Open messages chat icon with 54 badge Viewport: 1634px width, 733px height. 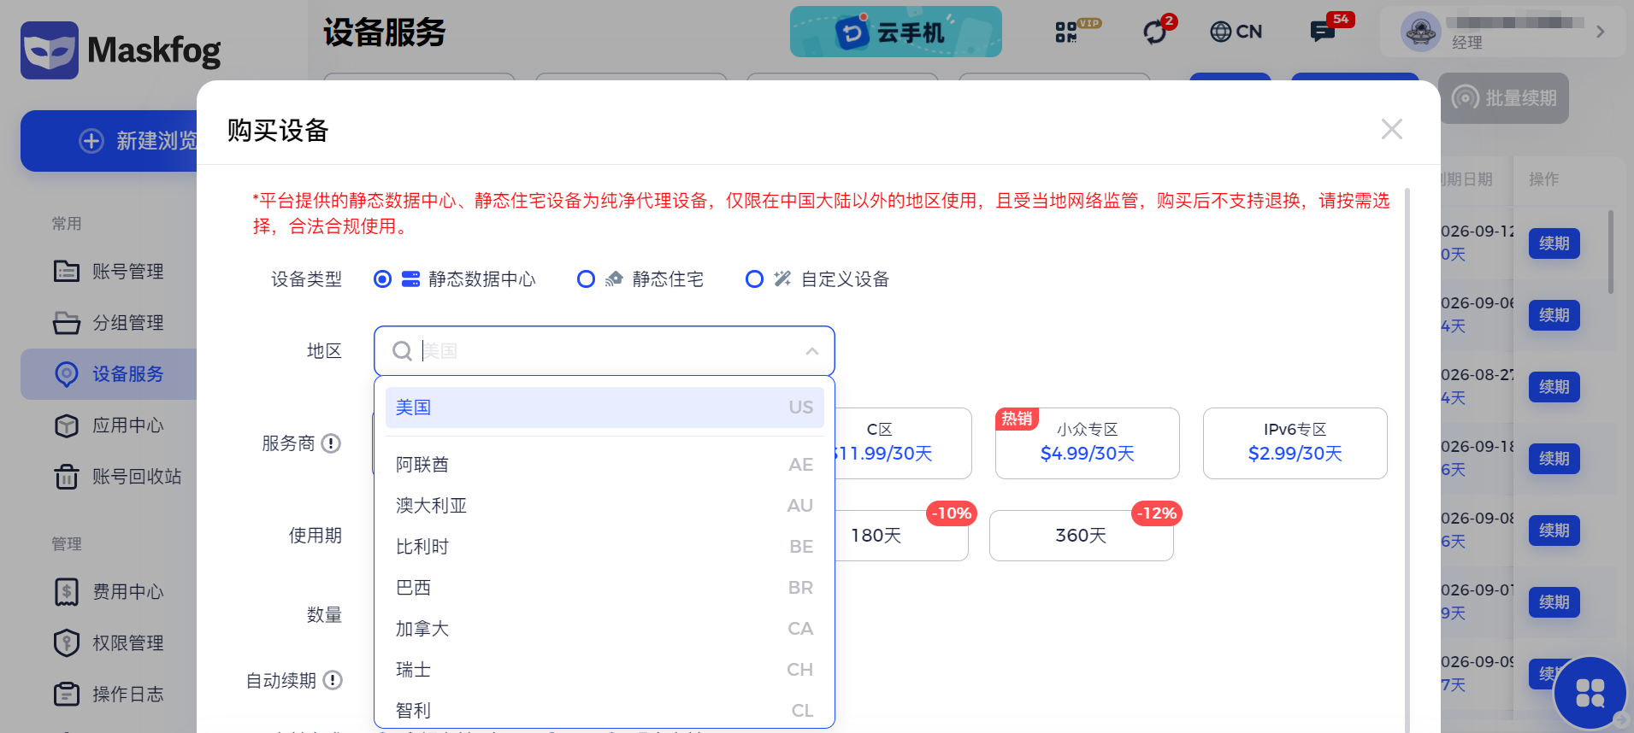(1322, 32)
